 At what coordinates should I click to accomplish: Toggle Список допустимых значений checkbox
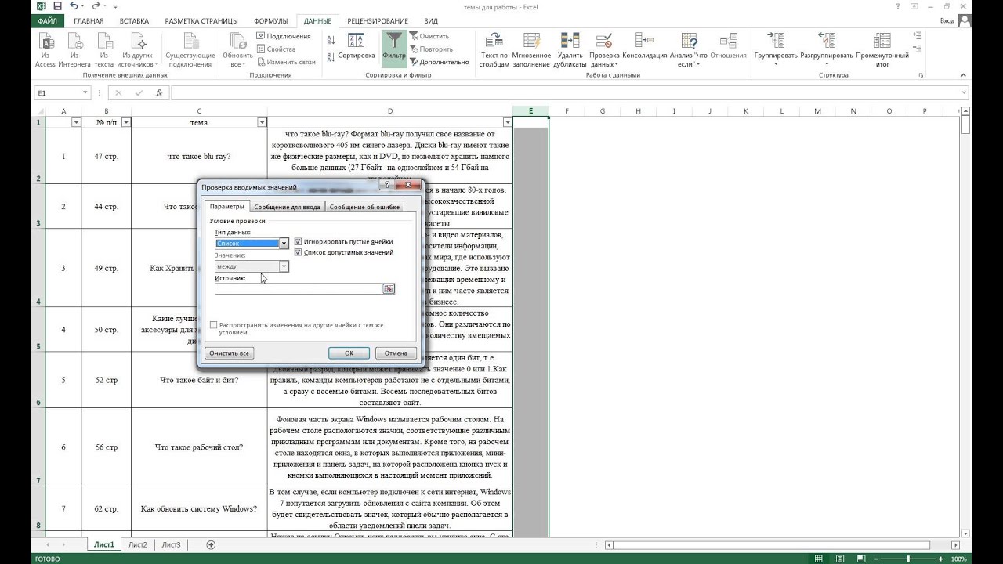click(x=298, y=252)
